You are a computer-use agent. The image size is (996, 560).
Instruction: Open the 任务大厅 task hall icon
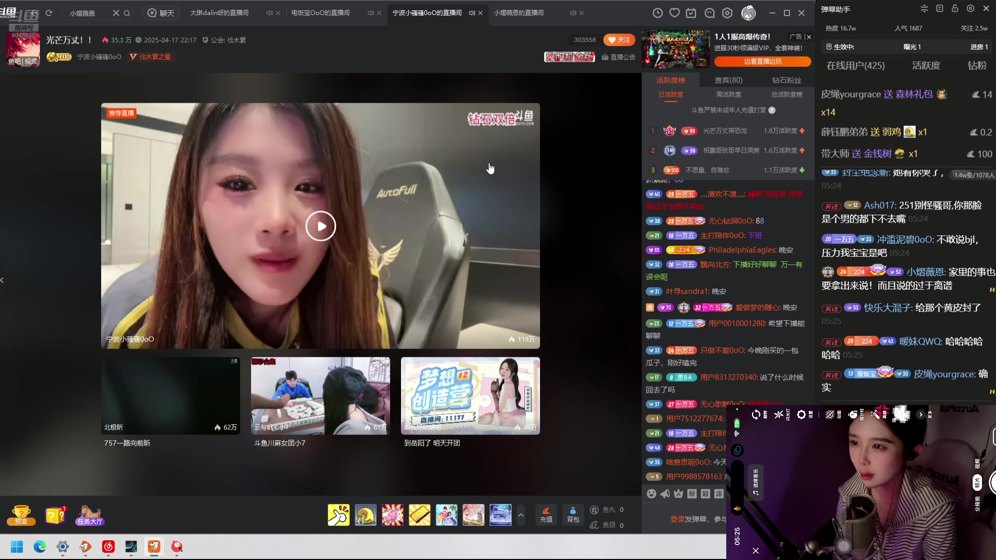tap(90, 515)
